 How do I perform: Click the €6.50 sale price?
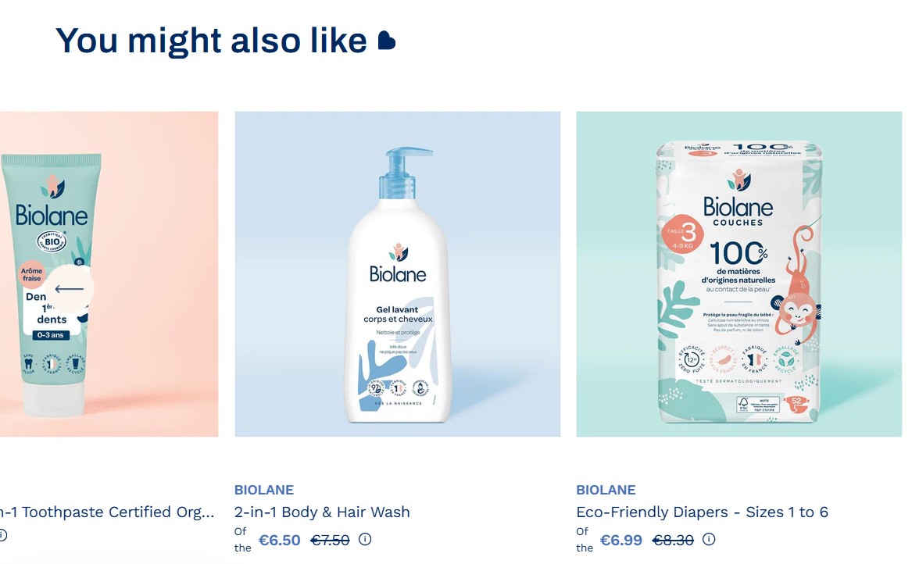279,540
